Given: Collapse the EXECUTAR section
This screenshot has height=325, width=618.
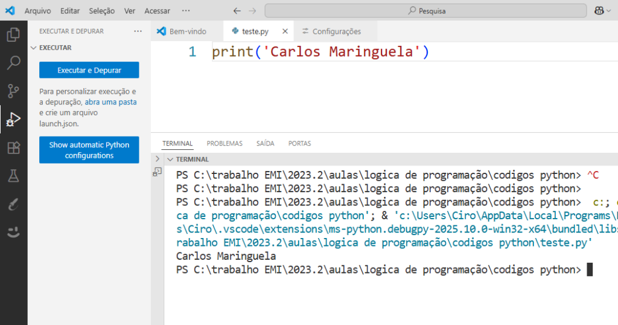Looking at the screenshot, I should pos(33,48).
